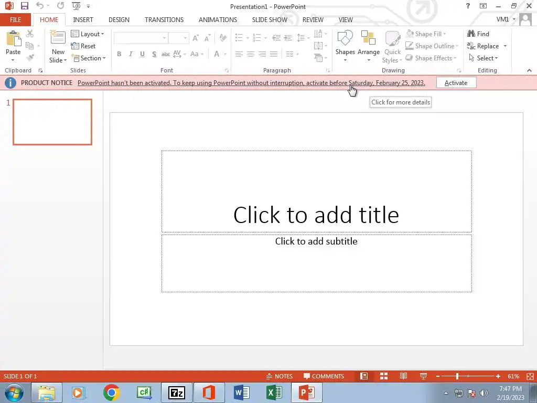The height and width of the screenshot is (403, 537).
Task: Click the zoom slider handle
Action: coord(457,376)
